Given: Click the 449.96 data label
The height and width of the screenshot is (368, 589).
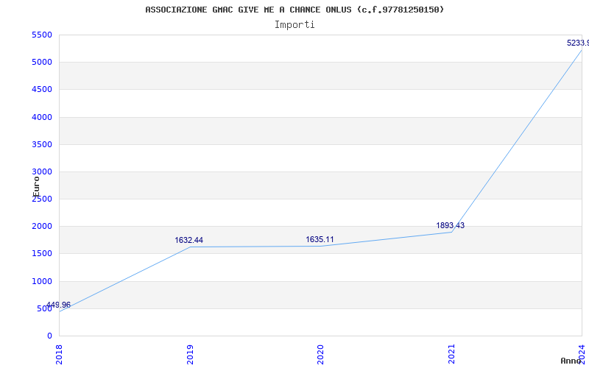Looking at the screenshot, I should (x=59, y=305).
